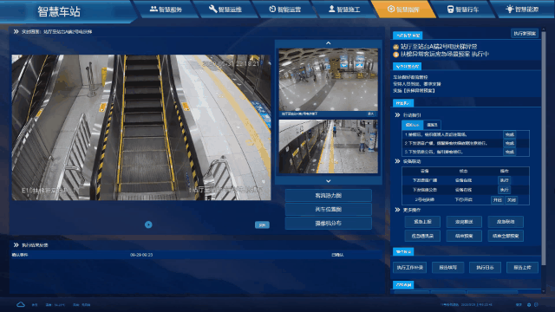Enlarge the hall camera using its caption button
Viewport: 555px width, 312px height.
click(x=370, y=114)
